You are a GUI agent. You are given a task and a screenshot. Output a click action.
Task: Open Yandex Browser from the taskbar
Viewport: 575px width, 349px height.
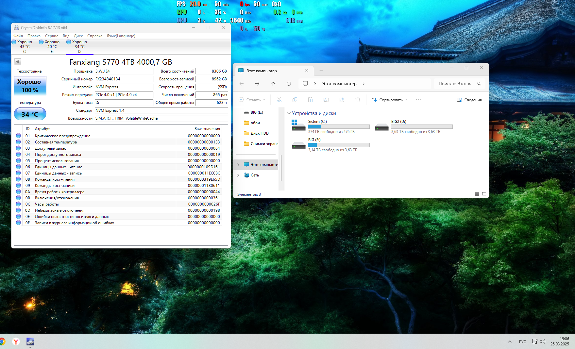pos(16,341)
